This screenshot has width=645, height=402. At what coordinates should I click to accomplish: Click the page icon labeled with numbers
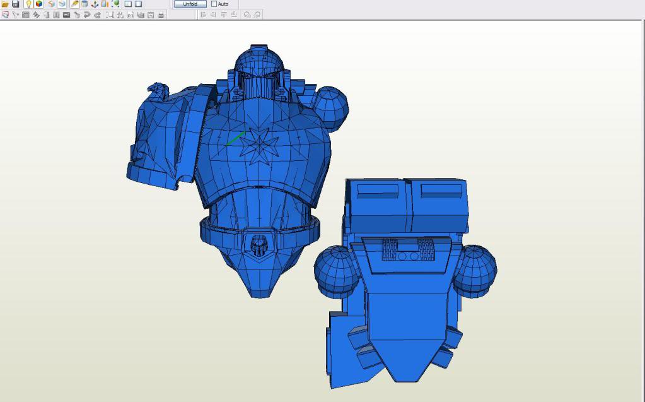pos(131,15)
